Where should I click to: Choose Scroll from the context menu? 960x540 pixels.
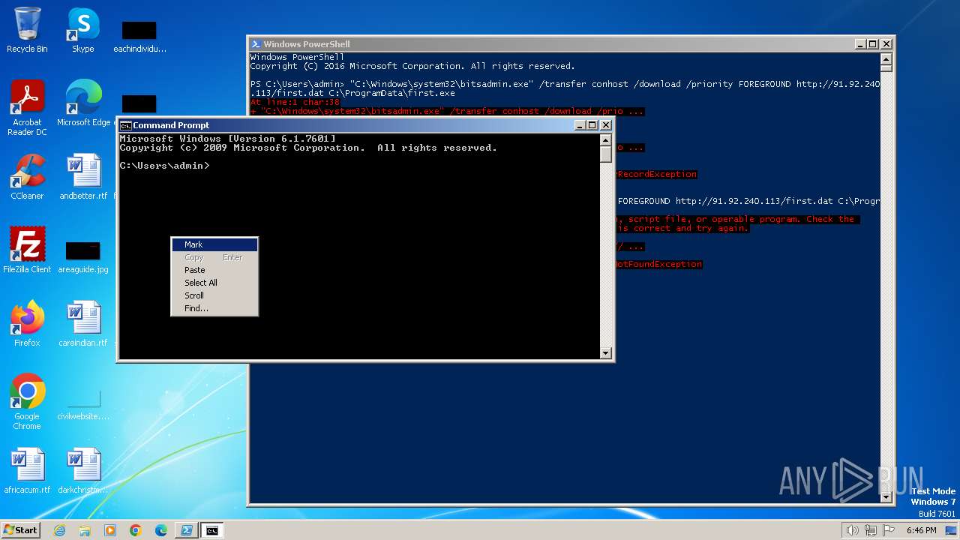[214, 295]
